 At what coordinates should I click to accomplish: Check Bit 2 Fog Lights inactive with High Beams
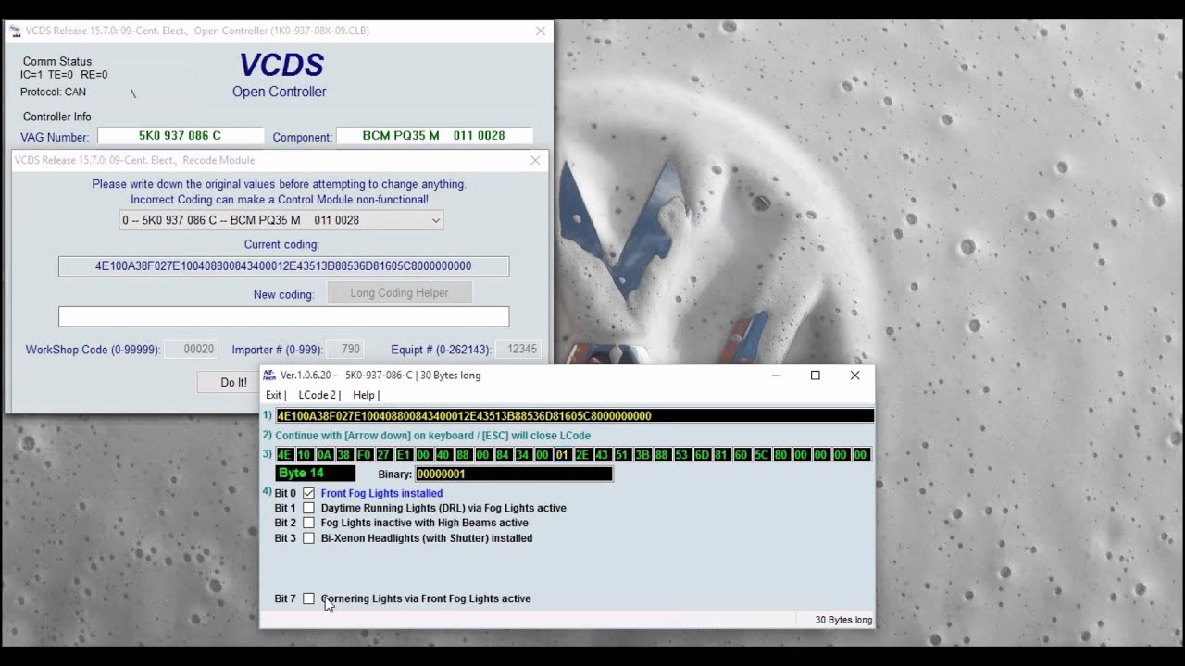308,523
